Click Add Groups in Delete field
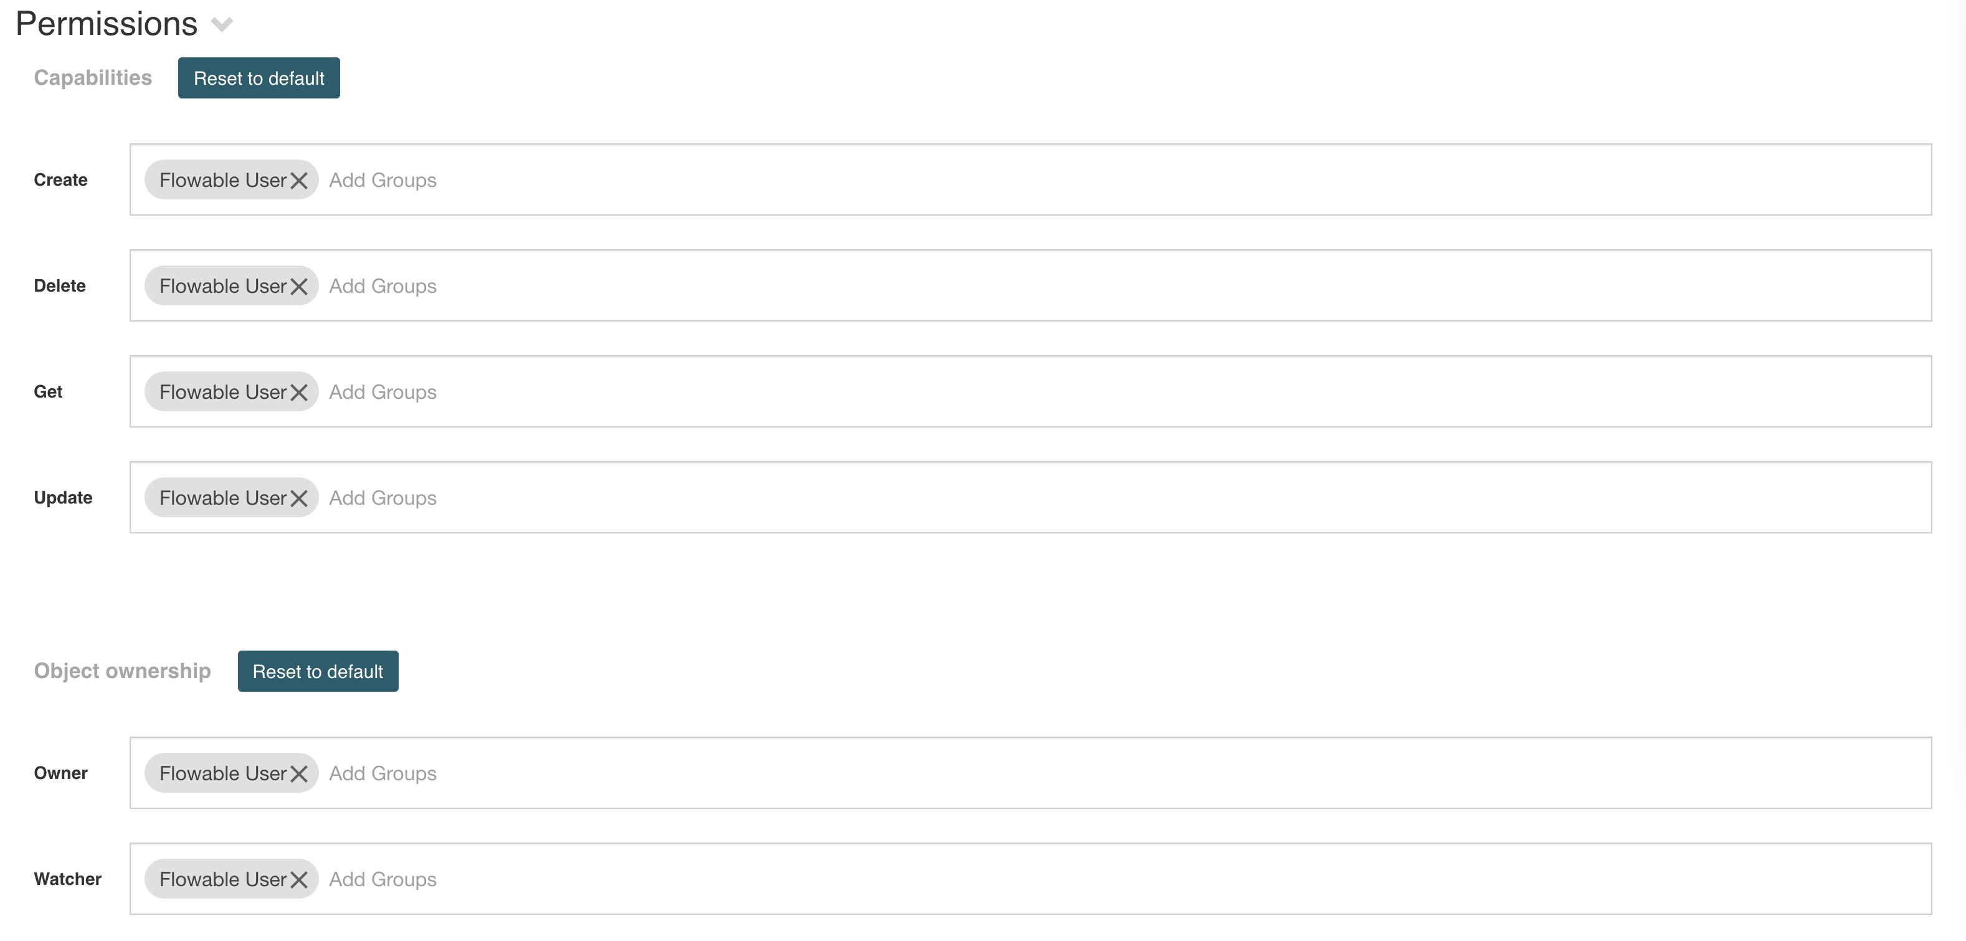 (382, 287)
